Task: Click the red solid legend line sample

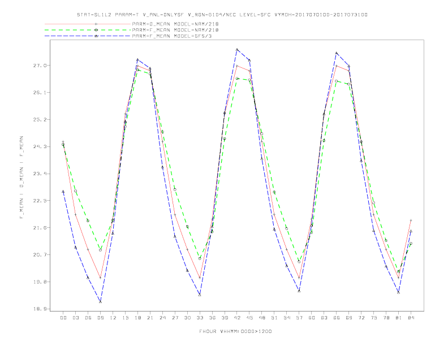Action: [88, 24]
